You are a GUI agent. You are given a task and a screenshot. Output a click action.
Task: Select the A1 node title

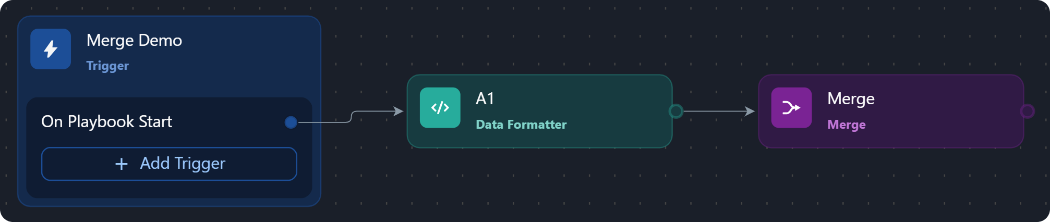tap(485, 98)
